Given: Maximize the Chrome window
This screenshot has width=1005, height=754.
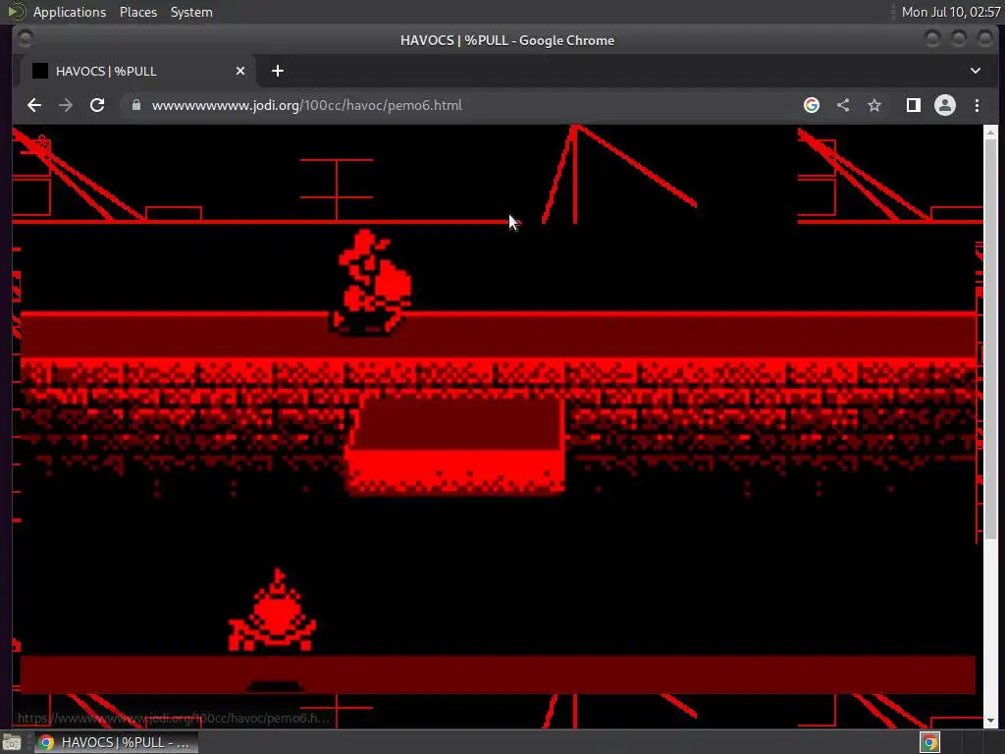Looking at the screenshot, I should click(959, 39).
